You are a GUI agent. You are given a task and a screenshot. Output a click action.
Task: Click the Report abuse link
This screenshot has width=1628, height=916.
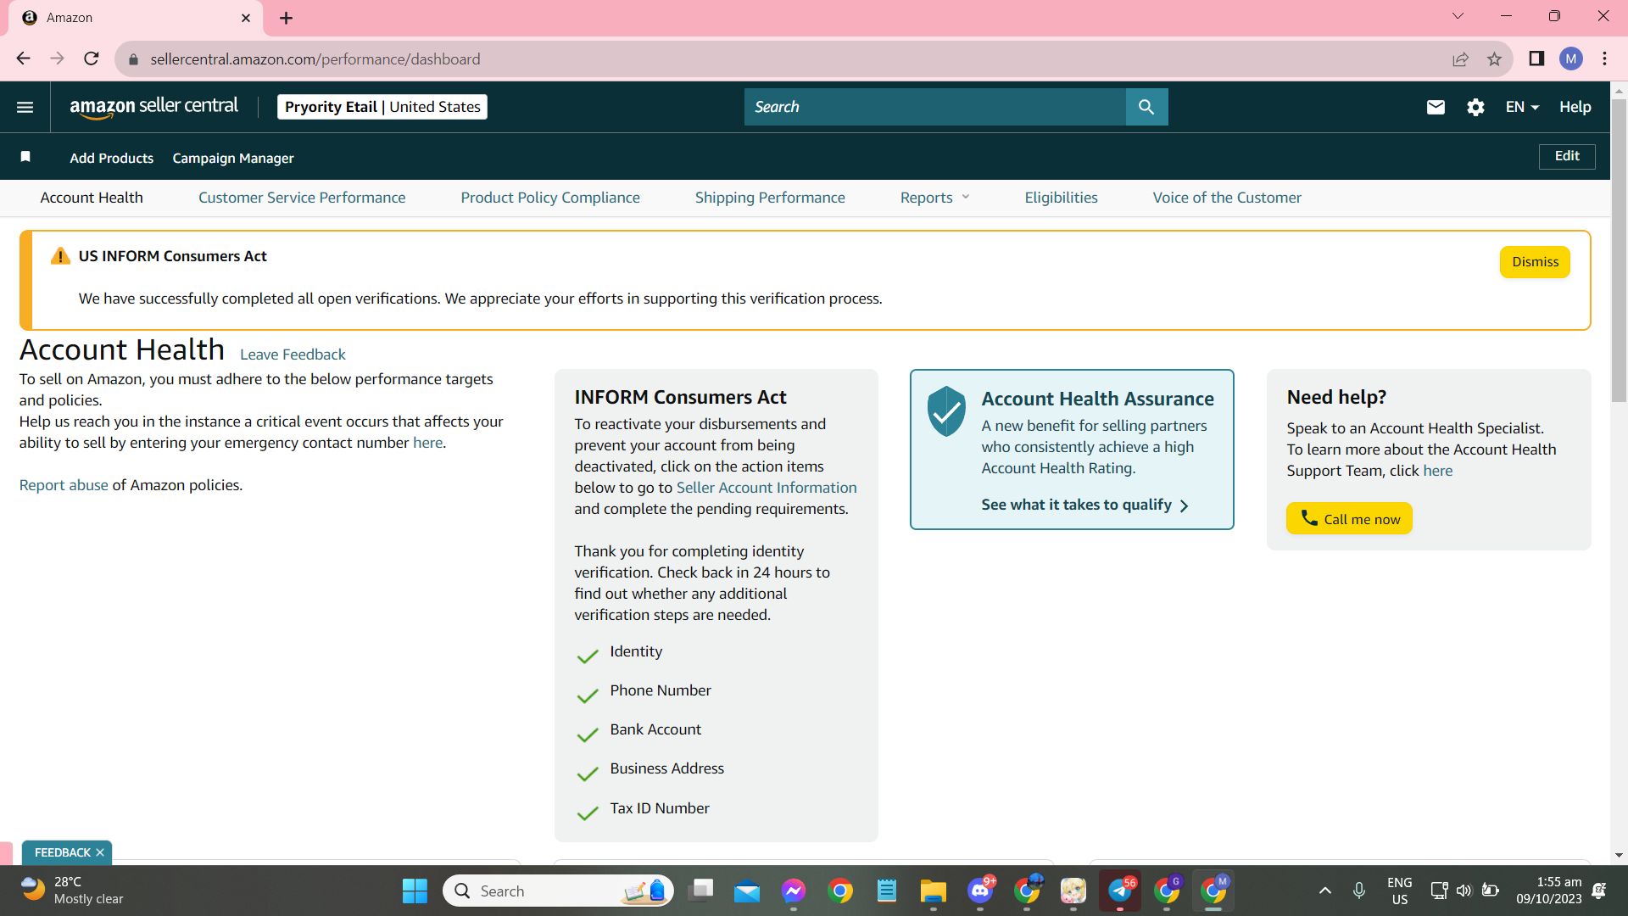pos(64,485)
